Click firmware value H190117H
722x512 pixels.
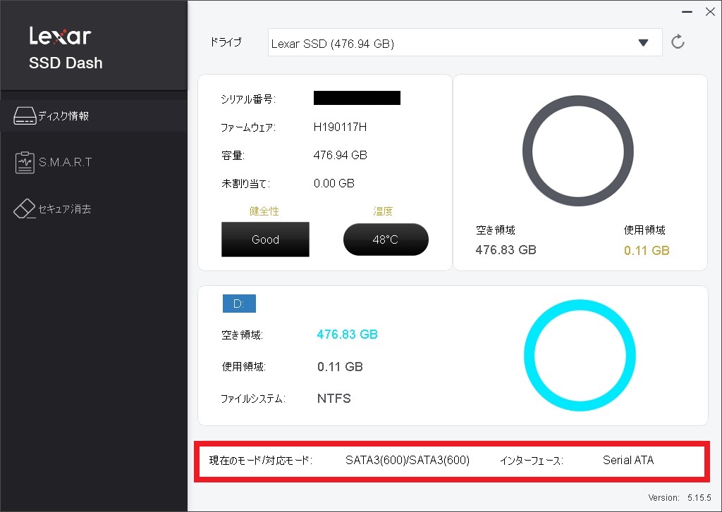click(x=340, y=127)
